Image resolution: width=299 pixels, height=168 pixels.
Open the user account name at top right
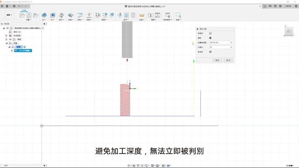288,6
